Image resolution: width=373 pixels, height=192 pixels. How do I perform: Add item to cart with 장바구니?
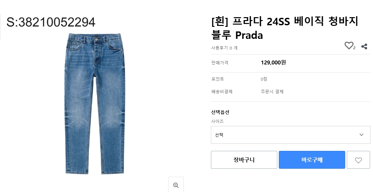[244, 160]
